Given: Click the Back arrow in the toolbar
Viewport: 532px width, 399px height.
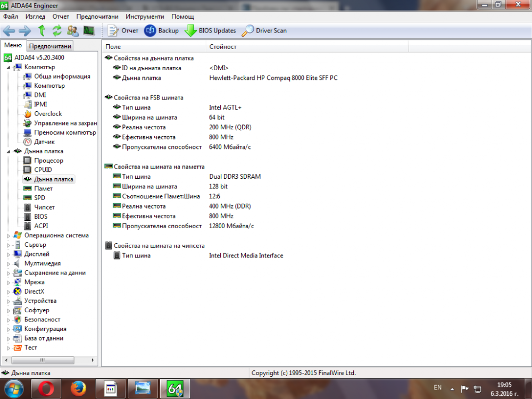Looking at the screenshot, I should pyautogui.click(x=9, y=31).
